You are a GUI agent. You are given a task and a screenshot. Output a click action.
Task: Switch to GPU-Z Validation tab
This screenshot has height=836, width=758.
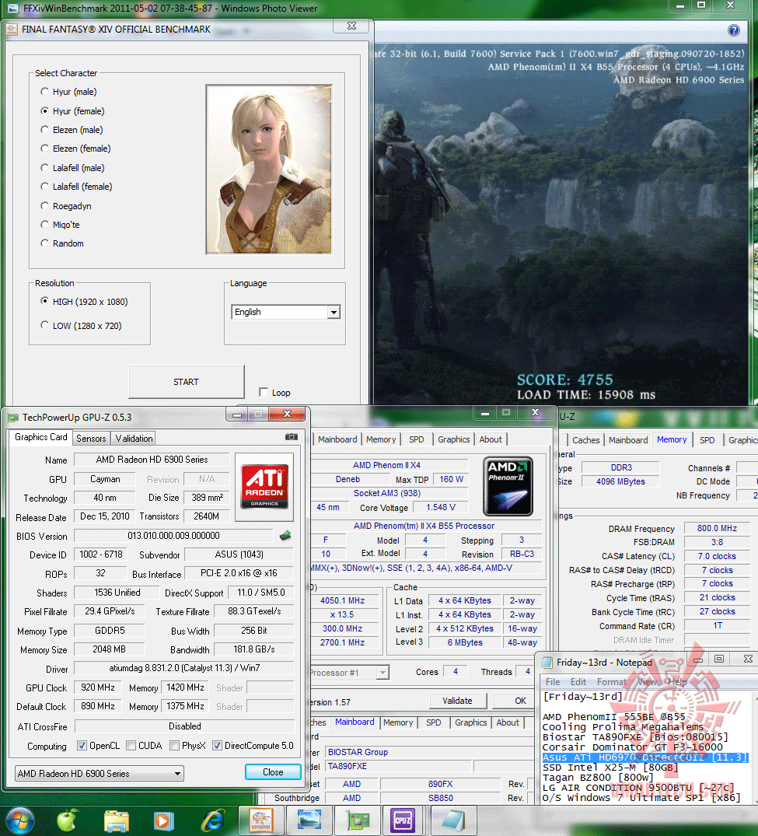[134, 439]
